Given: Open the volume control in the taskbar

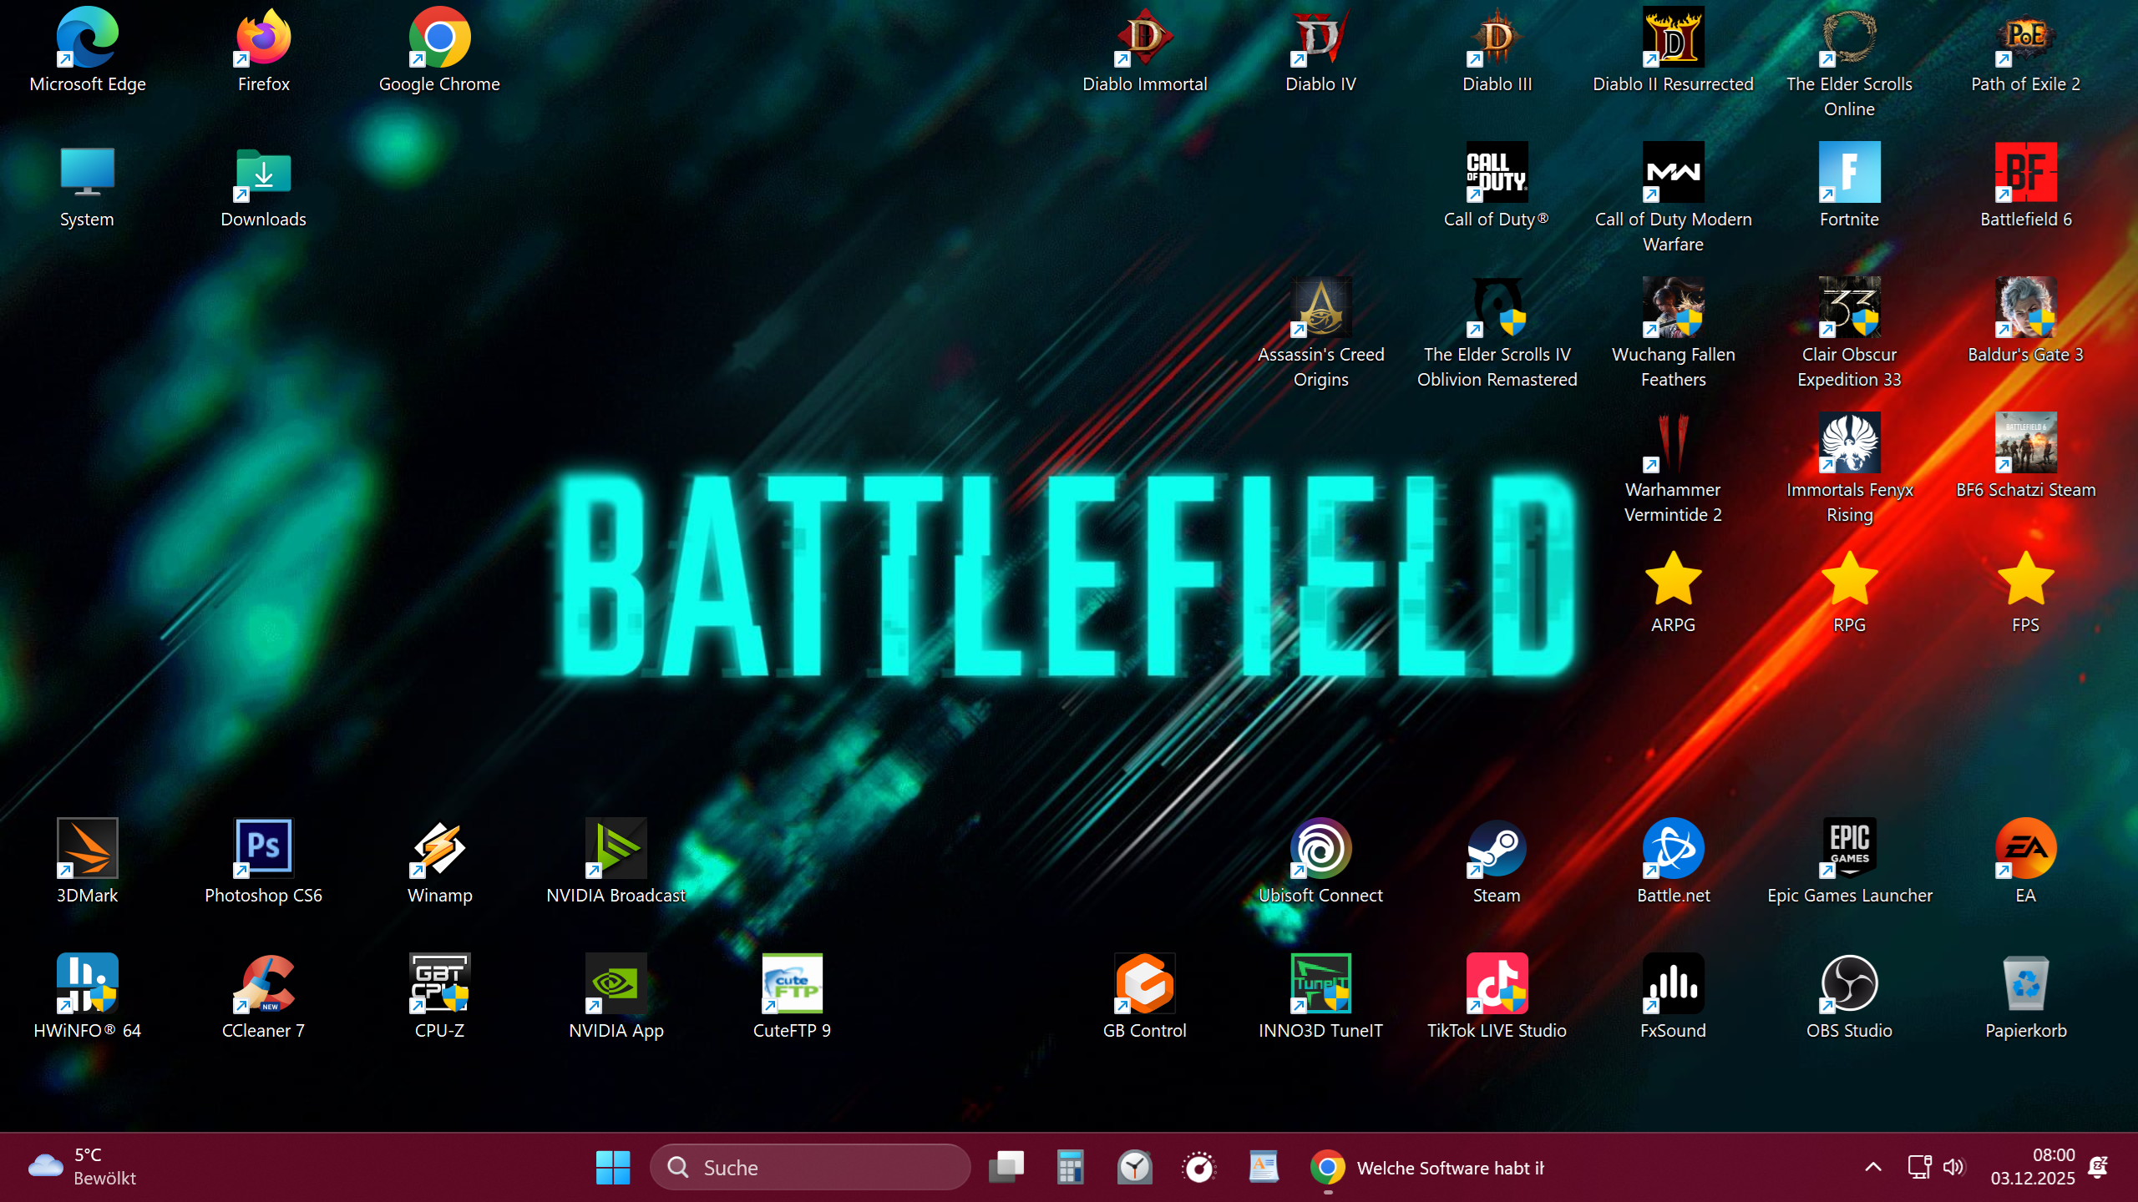Looking at the screenshot, I should (x=1953, y=1167).
